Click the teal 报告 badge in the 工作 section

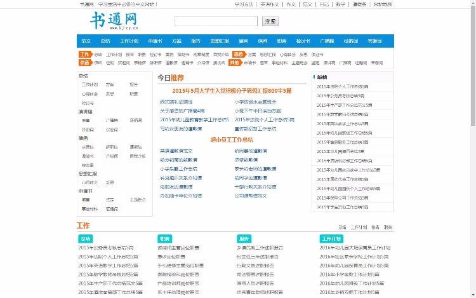tap(244, 239)
